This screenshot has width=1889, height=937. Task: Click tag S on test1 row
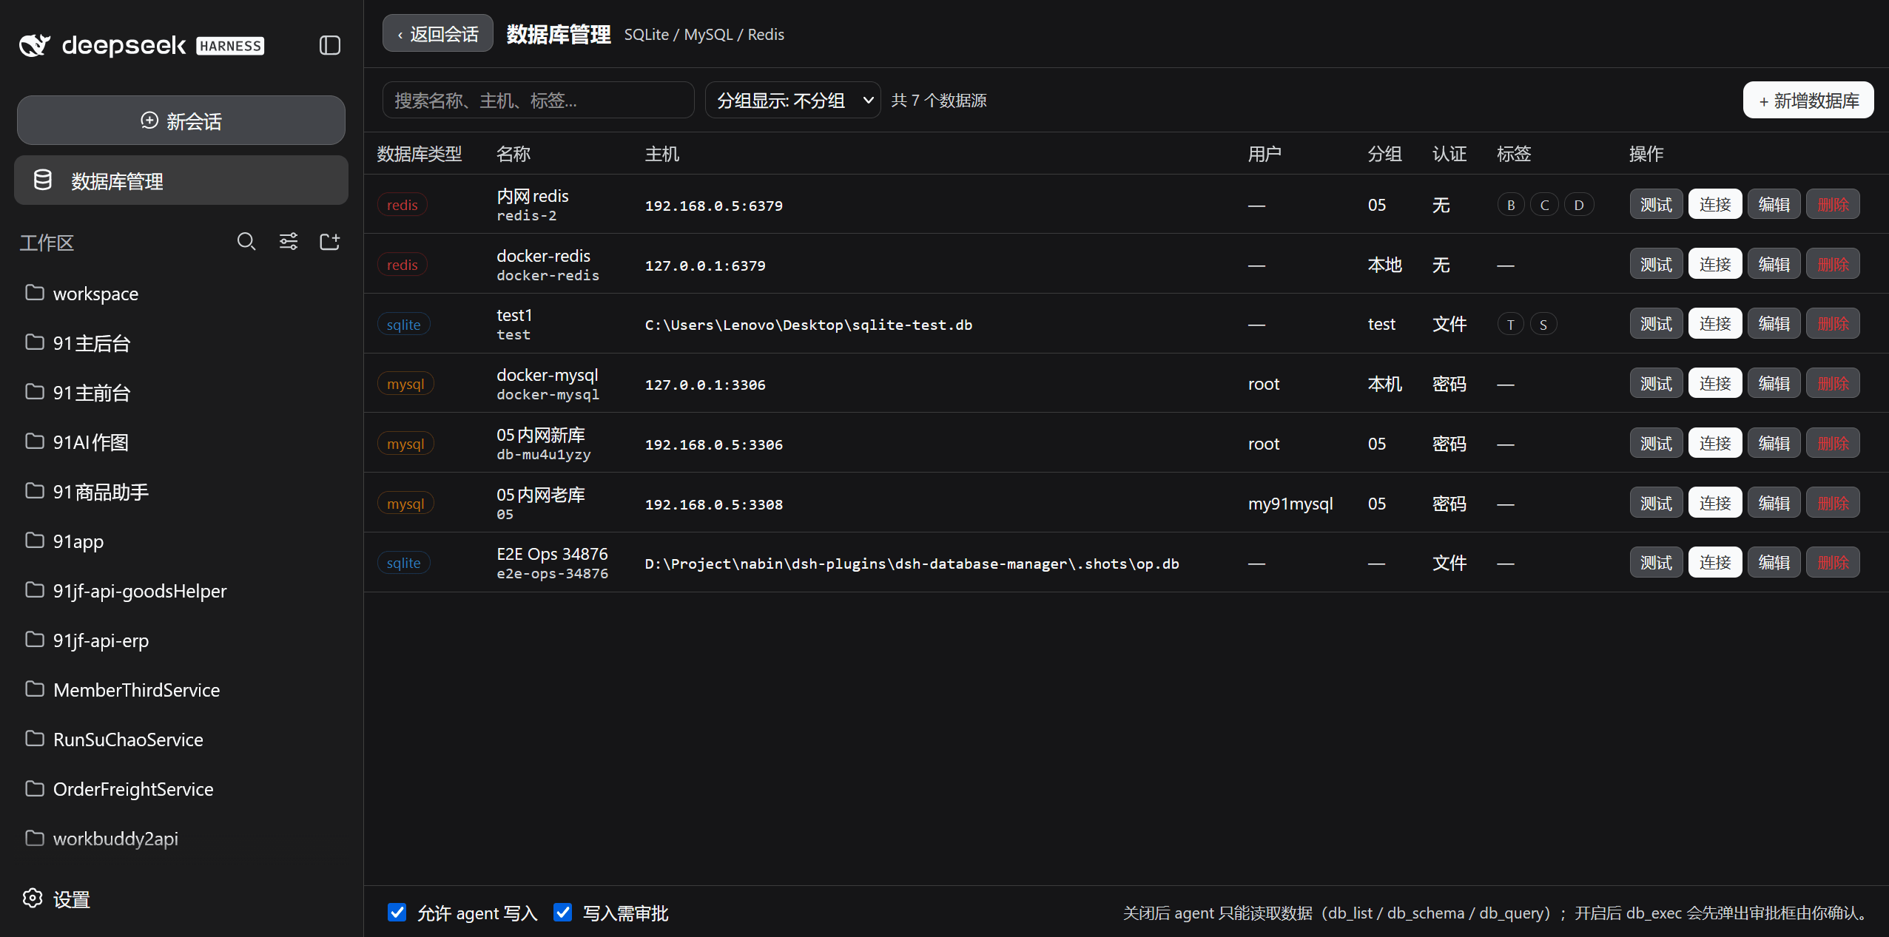(x=1543, y=324)
